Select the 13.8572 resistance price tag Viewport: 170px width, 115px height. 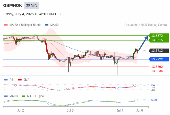click(157, 36)
